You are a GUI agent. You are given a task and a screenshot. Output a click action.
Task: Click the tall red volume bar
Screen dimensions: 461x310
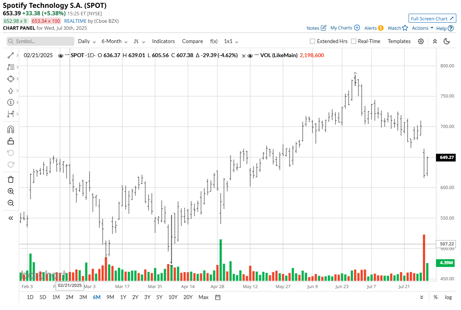pyautogui.click(x=424, y=257)
